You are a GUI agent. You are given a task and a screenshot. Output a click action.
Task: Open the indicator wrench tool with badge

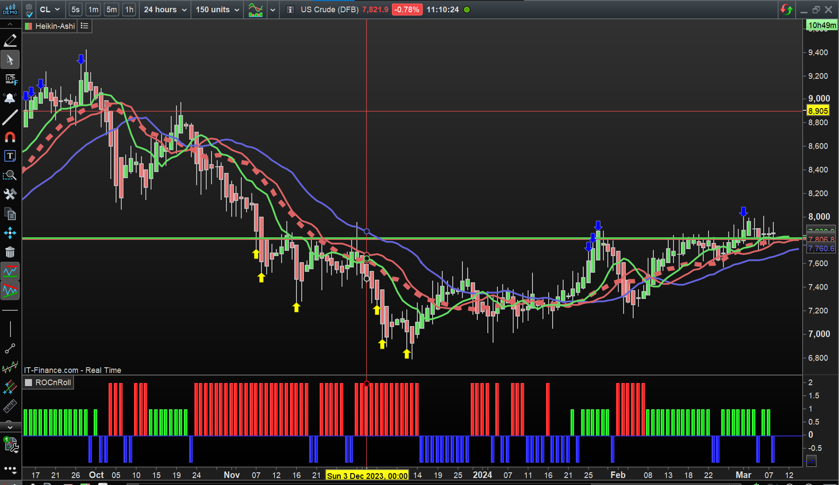pyautogui.click(x=10, y=445)
